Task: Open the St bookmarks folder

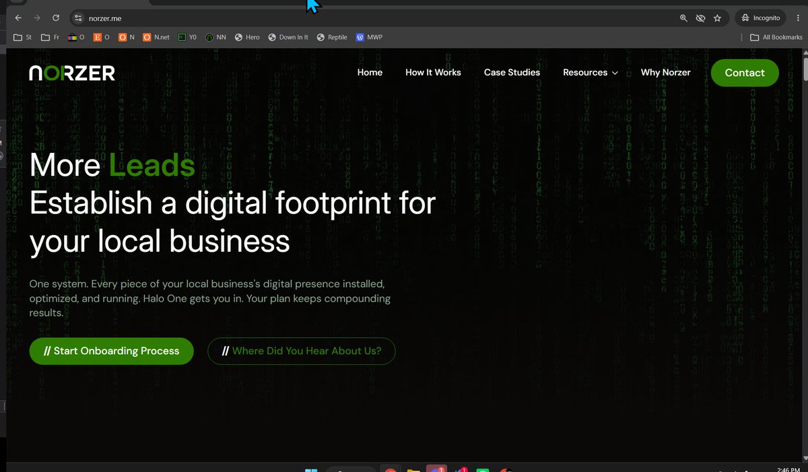Action: coord(23,37)
